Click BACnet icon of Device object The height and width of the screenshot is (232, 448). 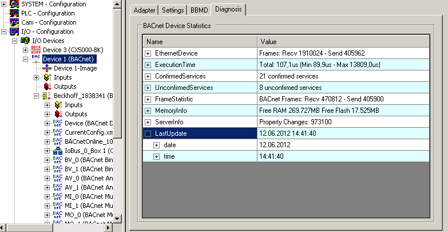tap(58, 123)
